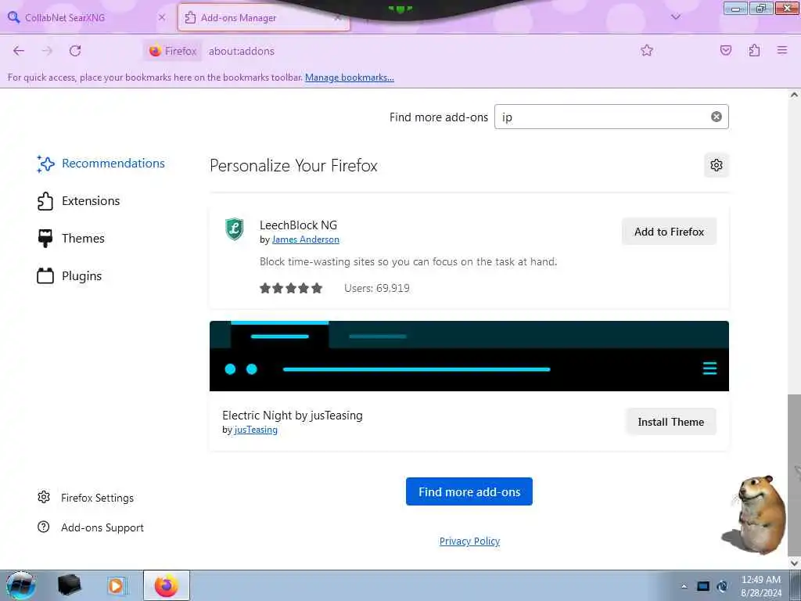Click the Electric Night theme preview image
This screenshot has height=601, width=801.
469,356
